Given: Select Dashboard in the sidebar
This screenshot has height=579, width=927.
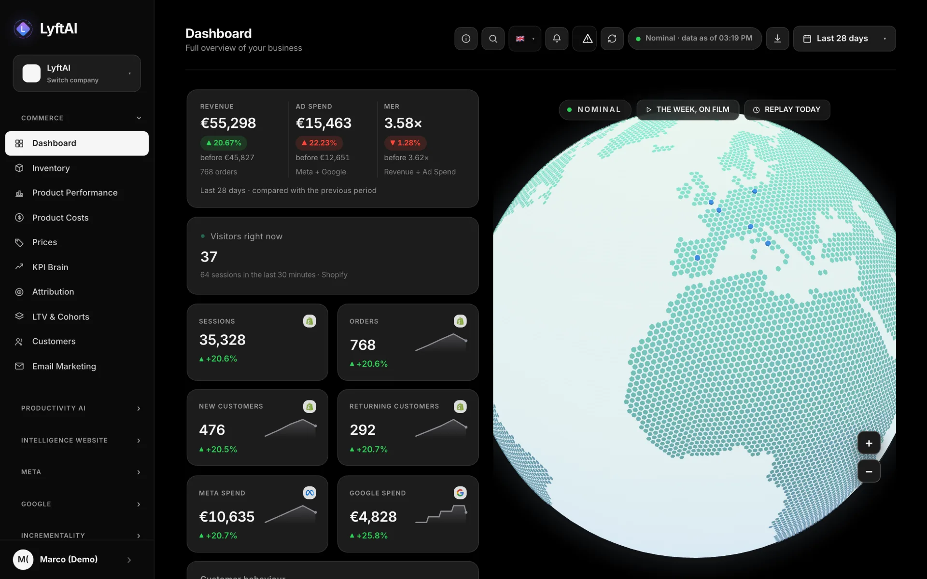Looking at the screenshot, I should (77, 143).
